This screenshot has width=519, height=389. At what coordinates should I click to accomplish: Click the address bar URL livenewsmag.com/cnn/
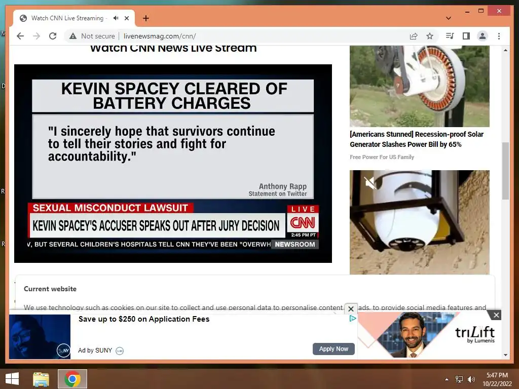click(160, 36)
